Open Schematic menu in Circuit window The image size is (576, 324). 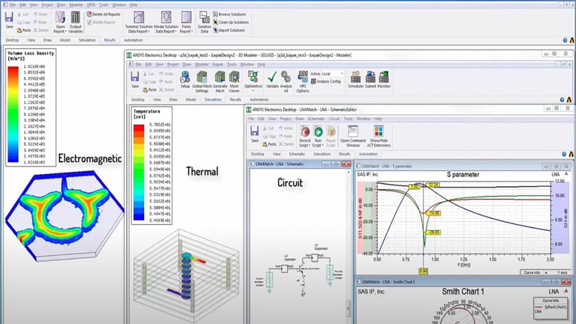[x=316, y=119]
